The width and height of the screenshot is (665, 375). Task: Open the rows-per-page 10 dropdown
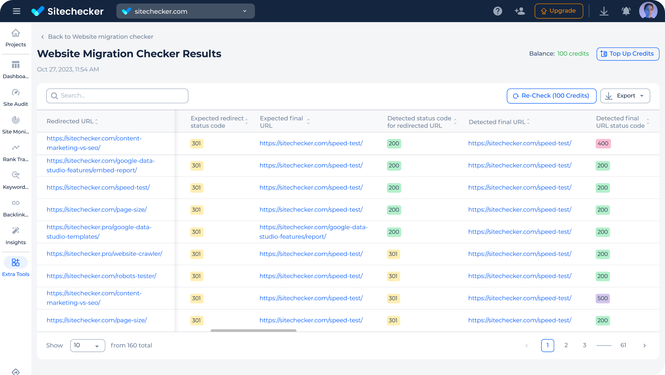click(87, 345)
